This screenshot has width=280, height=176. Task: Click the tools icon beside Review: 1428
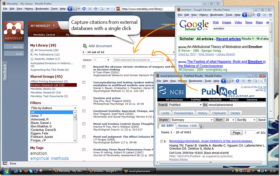(201, 127)
